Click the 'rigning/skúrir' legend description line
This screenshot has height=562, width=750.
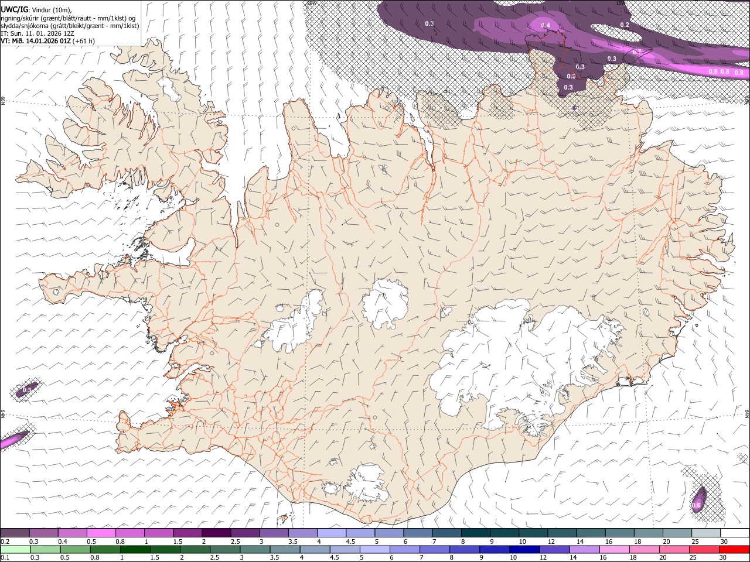tap(68, 18)
